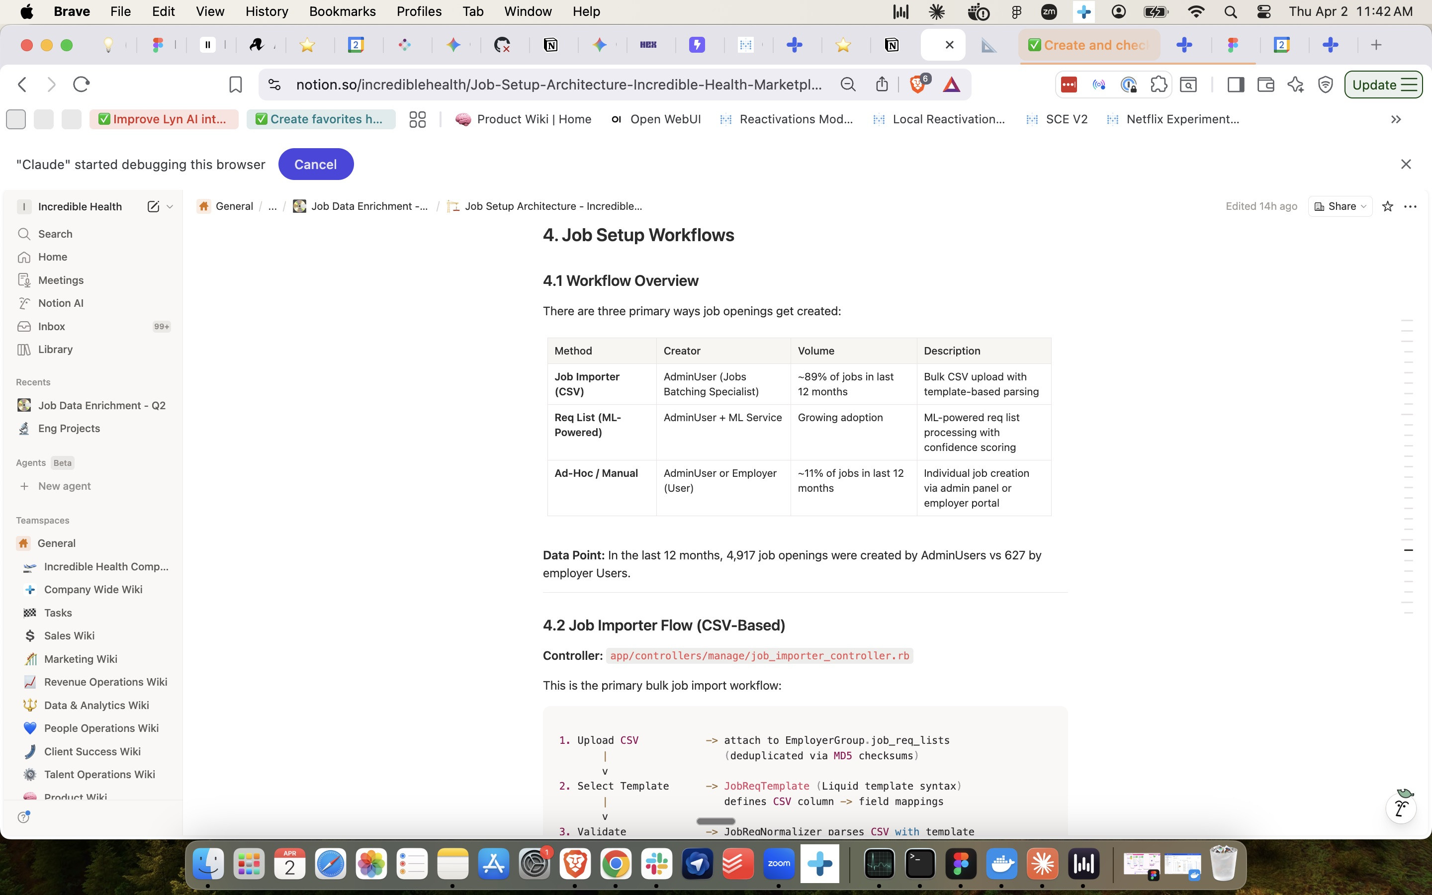
Task: Open the Notion page options three-dot menu
Action: pyautogui.click(x=1410, y=206)
